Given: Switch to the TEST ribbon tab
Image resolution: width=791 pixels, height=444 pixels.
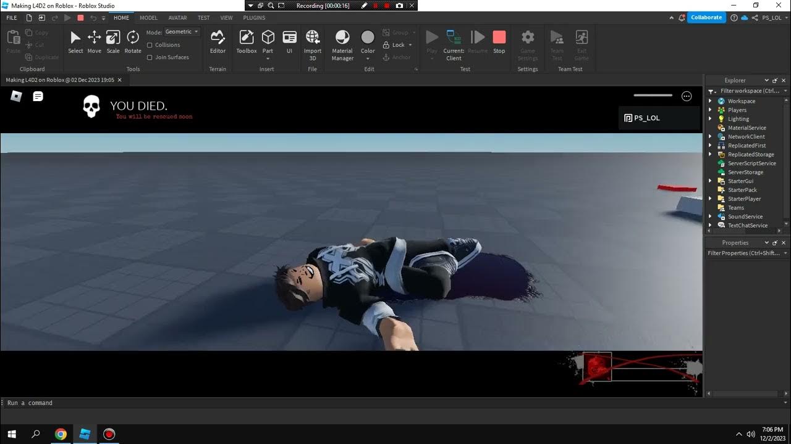Looking at the screenshot, I should (204, 18).
